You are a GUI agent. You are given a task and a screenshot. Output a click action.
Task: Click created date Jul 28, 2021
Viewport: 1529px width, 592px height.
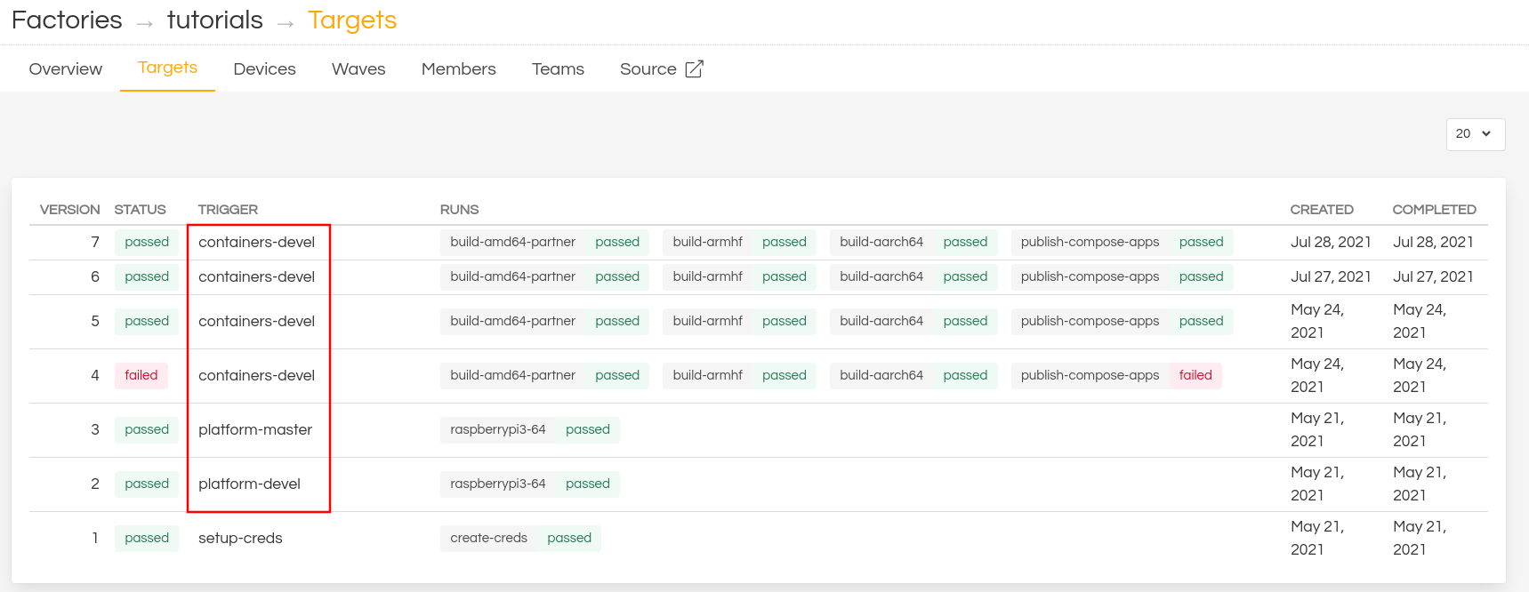(x=1331, y=242)
